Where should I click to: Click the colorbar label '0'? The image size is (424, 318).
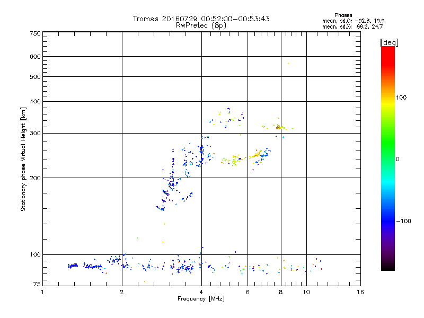coord(397,160)
